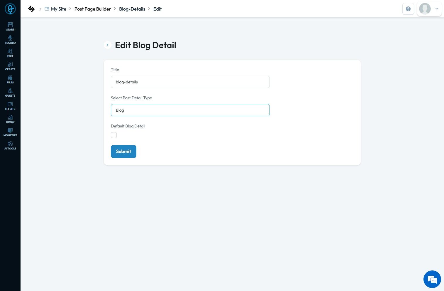Click My Site in the breadcrumb
Image resolution: width=444 pixels, height=291 pixels.
click(58, 9)
